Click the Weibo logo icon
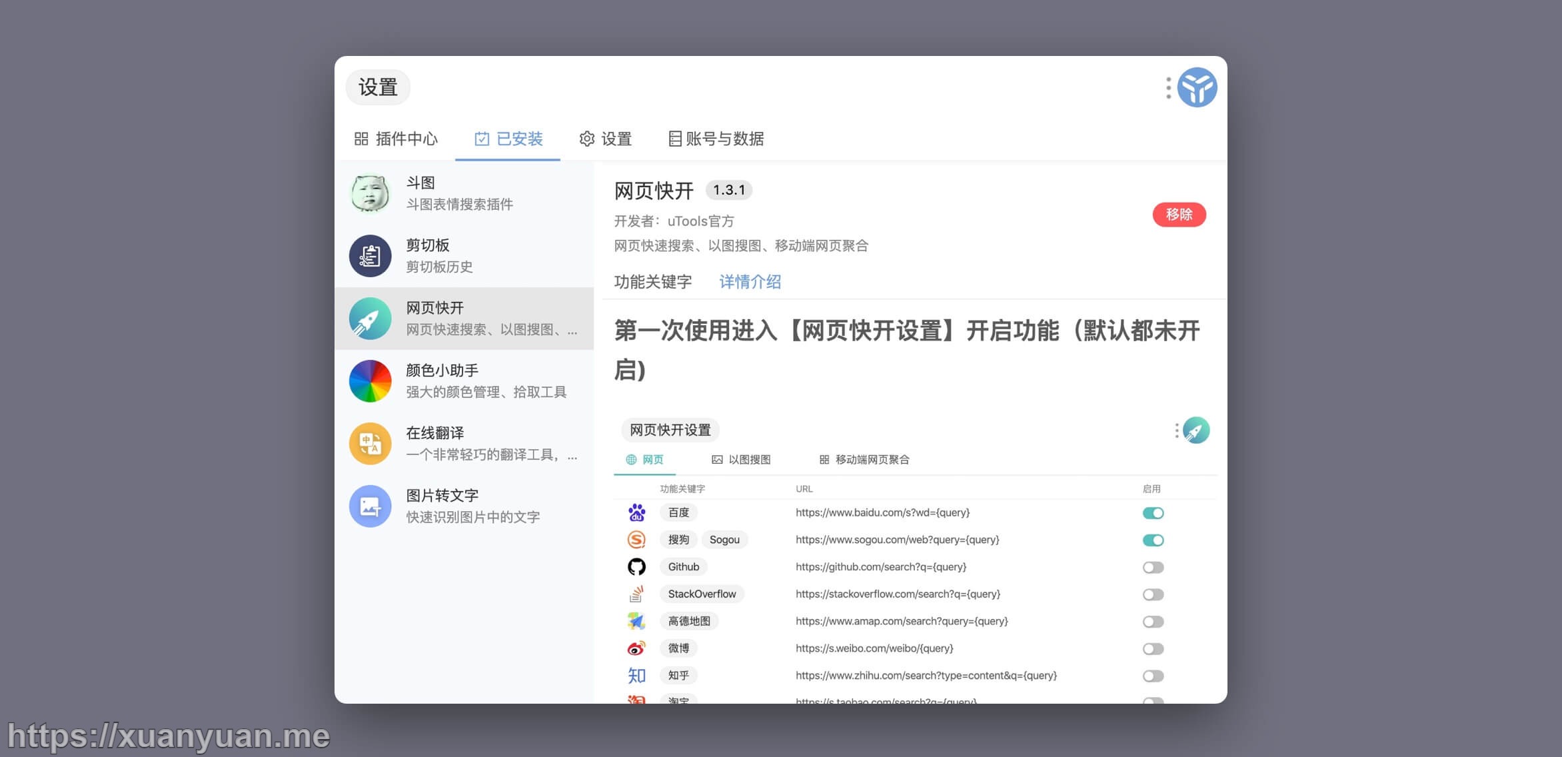Screen dimensions: 1562x757 tap(636, 648)
